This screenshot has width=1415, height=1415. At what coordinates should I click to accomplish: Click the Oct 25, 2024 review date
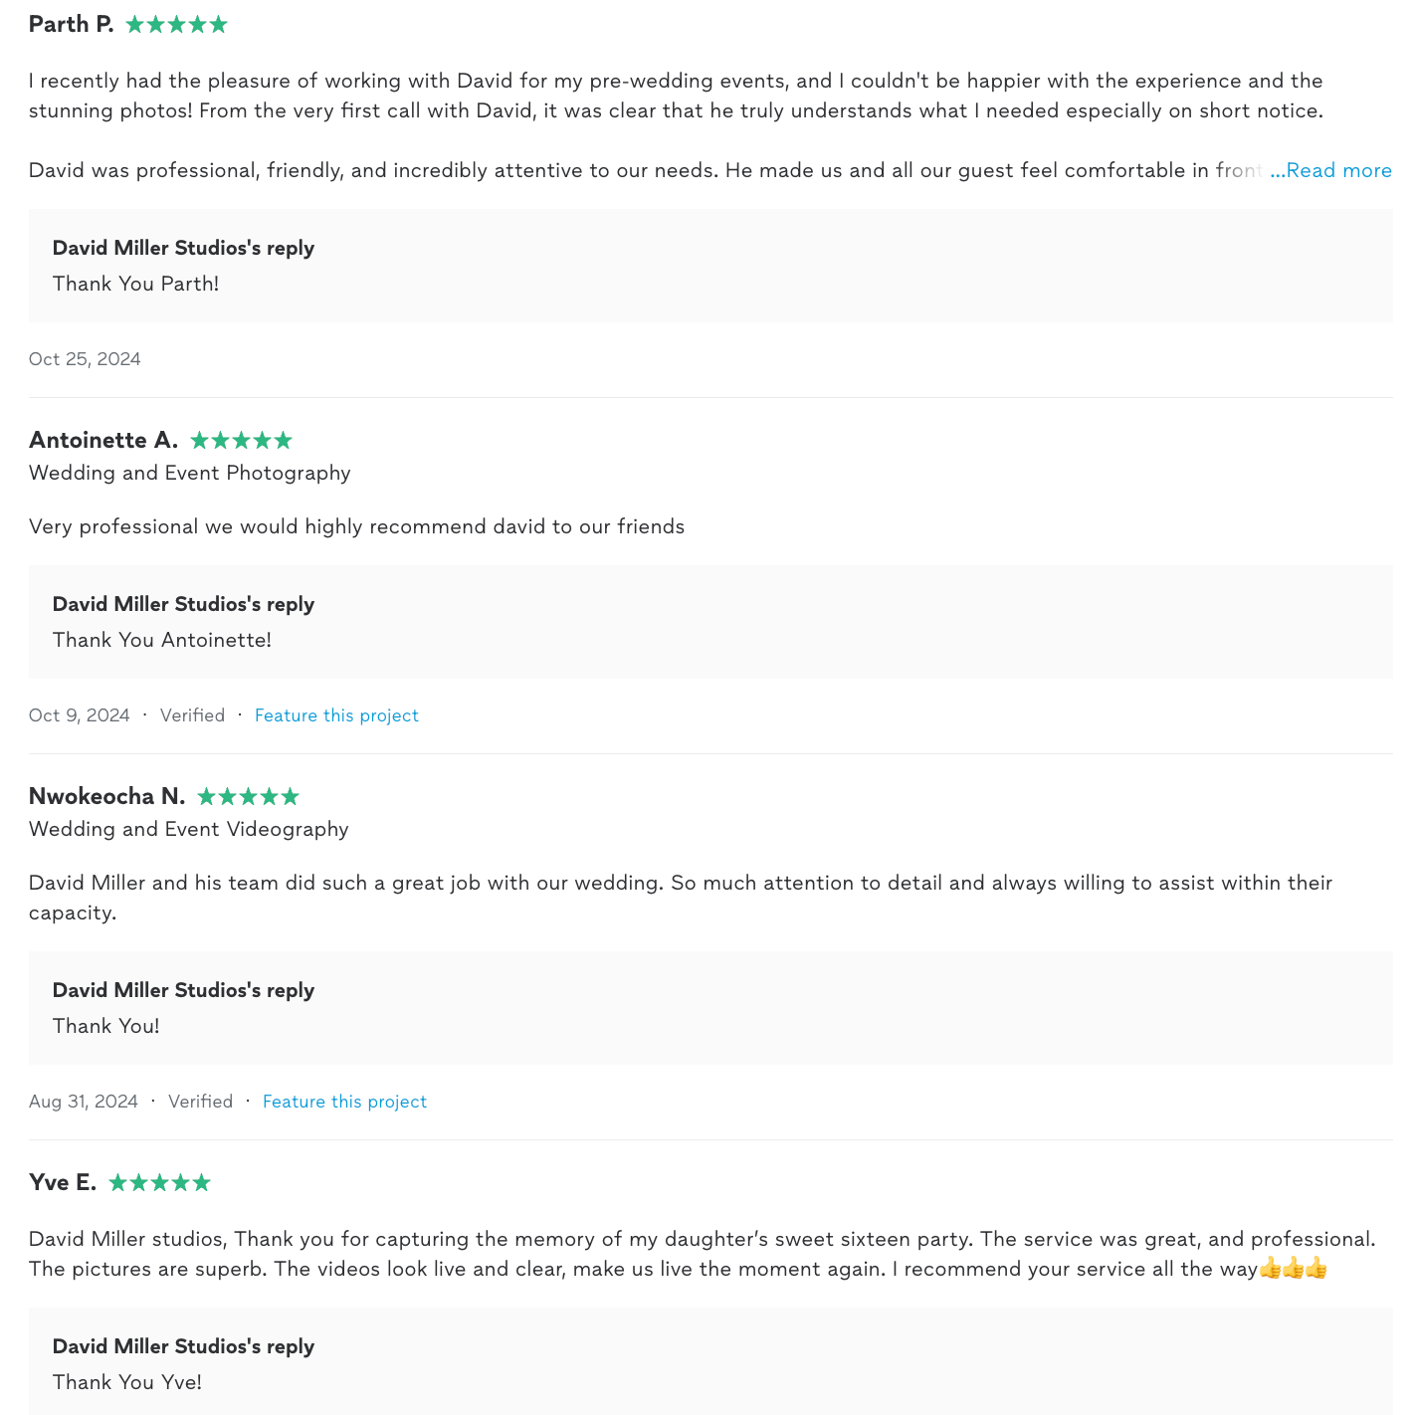[x=85, y=359]
